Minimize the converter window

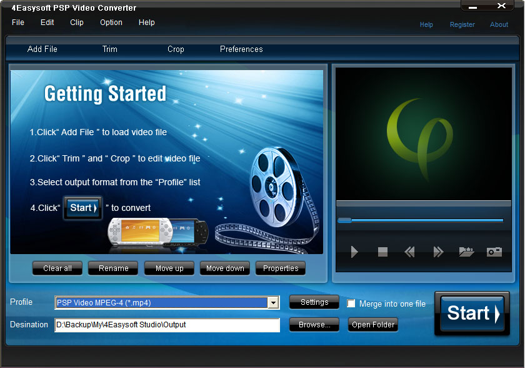(x=472, y=7)
